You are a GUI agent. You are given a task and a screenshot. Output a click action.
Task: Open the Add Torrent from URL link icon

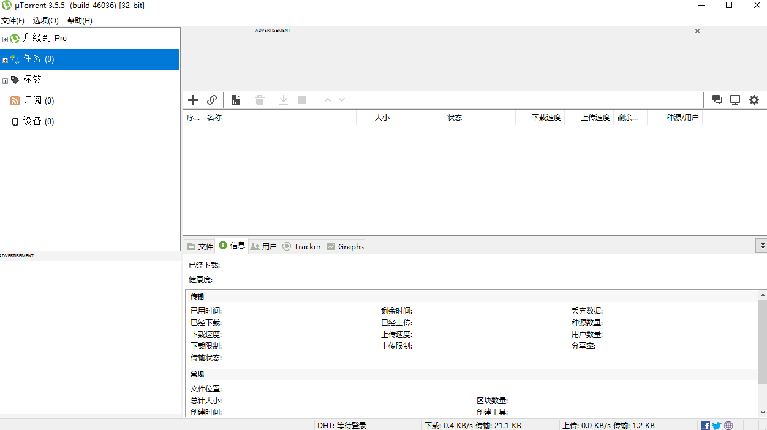(212, 100)
